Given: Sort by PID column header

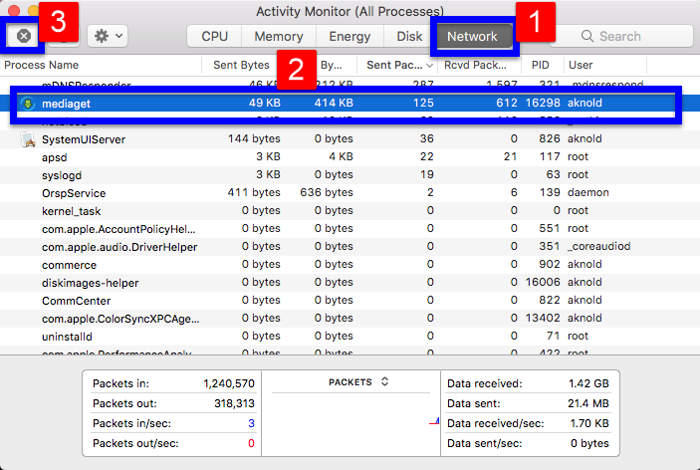Looking at the screenshot, I should (x=540, y=65).
